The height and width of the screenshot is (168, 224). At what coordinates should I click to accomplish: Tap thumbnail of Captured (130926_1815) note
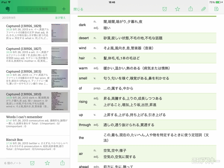pyautogui.click(x=60, y=78)
